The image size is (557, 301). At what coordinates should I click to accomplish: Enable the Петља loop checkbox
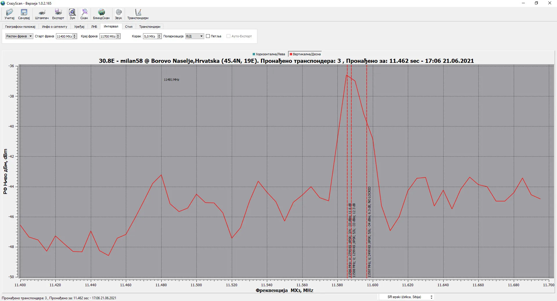208,36
